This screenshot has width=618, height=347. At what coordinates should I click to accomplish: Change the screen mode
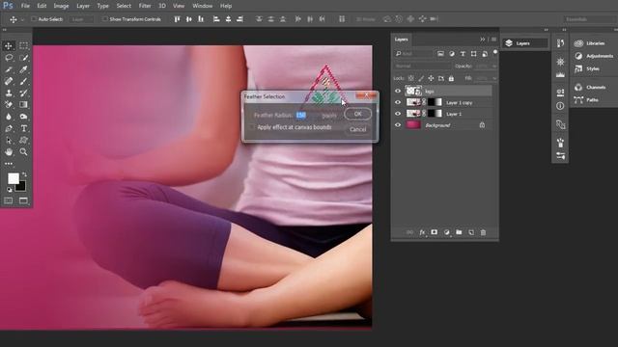23,200
